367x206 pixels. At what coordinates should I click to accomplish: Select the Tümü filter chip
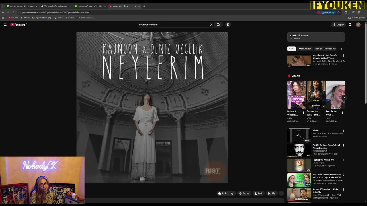coord(292,49)
